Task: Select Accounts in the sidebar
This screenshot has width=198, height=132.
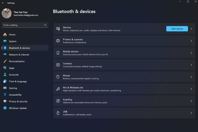Action: (x=14, y=75)
